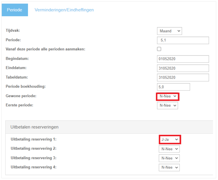The height and width of the screenshot is (180, 218).
Task: Open the Verminderingen/Eindheffingen tab
Action: tap(64, 10)
